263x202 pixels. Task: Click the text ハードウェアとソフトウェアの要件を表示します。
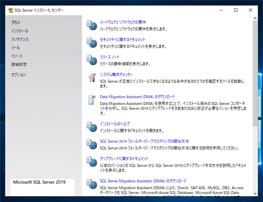134,29
